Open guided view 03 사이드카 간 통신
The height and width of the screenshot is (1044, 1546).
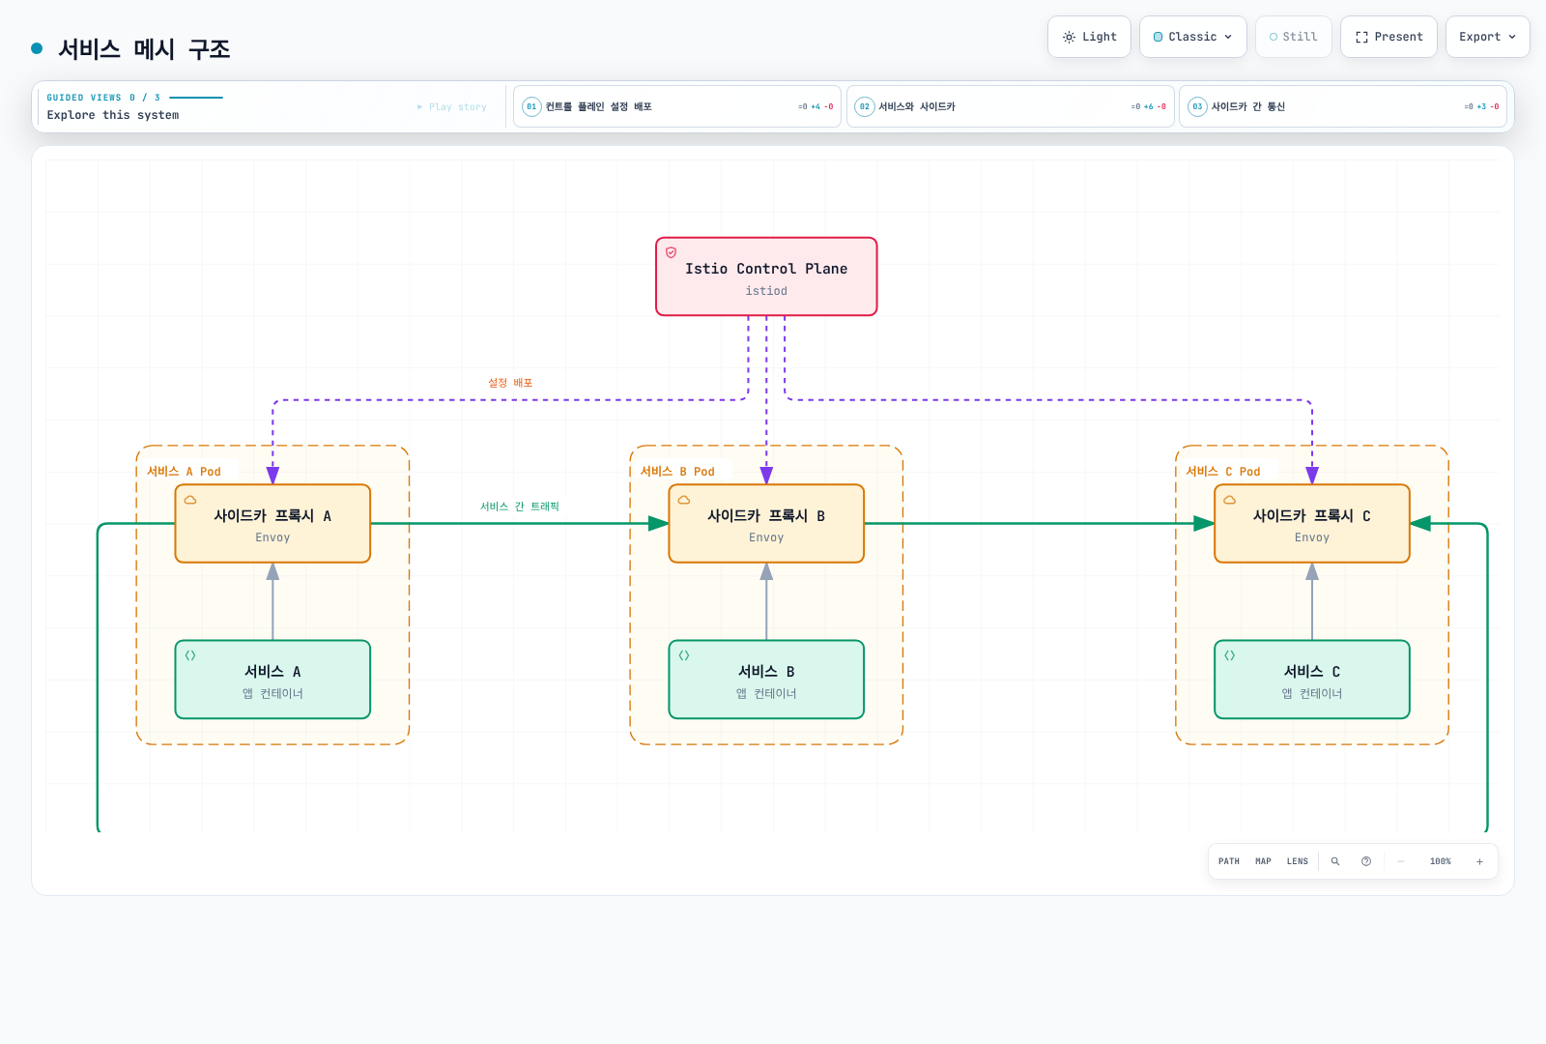[1343, 106]
